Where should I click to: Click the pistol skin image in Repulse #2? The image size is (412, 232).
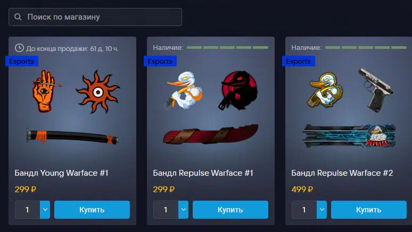[x=375, y=90]
